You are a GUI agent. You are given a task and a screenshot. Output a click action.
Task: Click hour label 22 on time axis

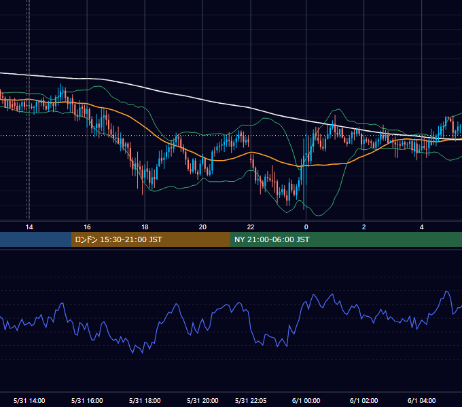[x=251, y=227]
